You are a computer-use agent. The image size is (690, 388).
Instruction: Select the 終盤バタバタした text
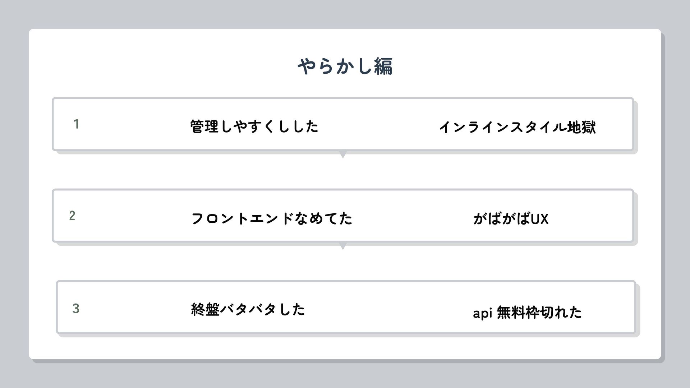click(x=248, y=309)
